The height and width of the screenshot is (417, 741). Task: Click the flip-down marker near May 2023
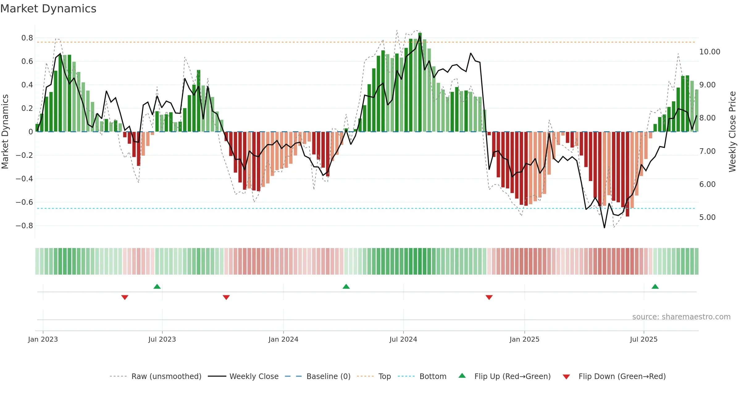click(125, 297)
